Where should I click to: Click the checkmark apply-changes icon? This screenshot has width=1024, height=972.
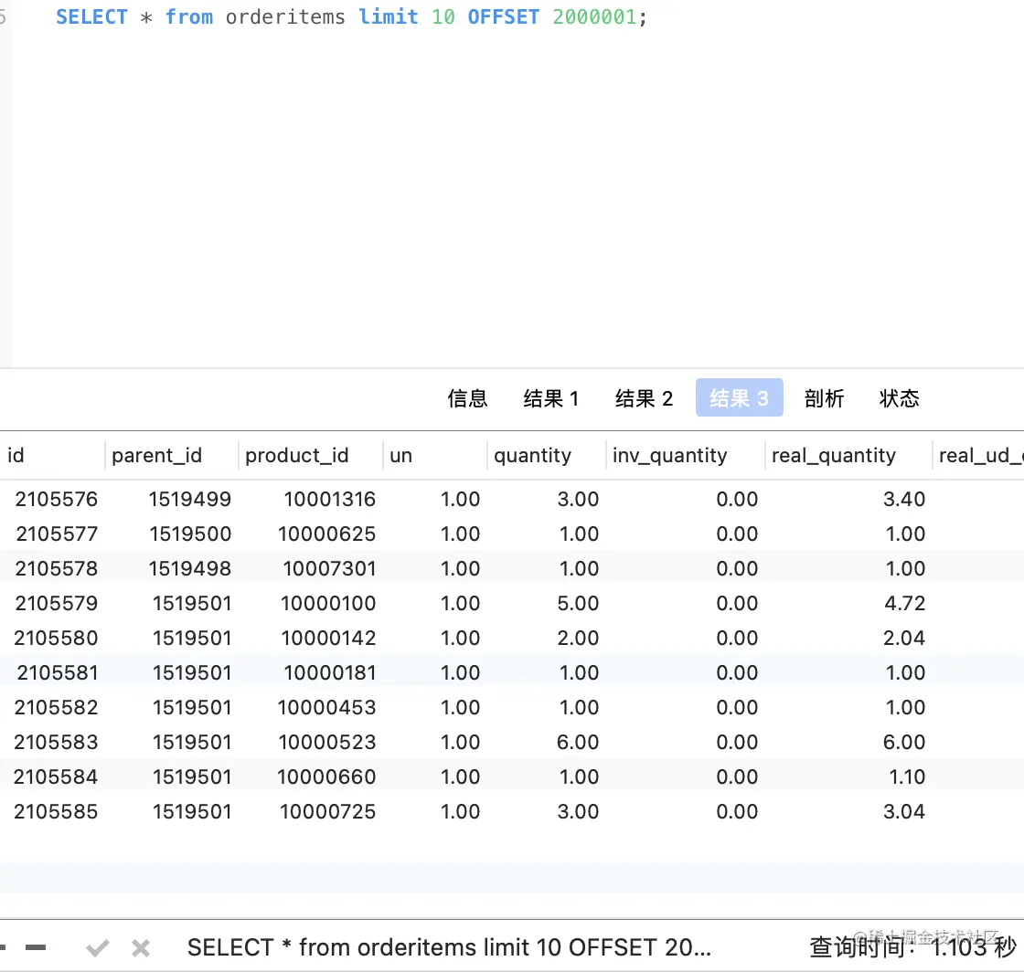click(x=97, y=948)
